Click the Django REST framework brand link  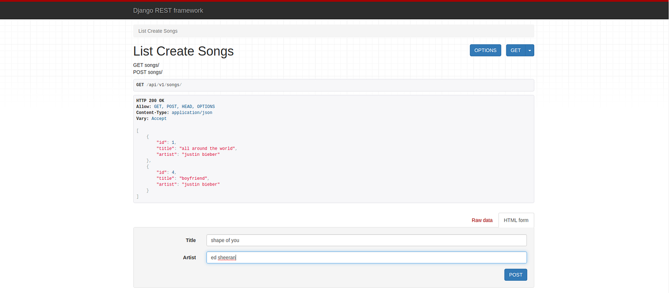coord(168,11)
